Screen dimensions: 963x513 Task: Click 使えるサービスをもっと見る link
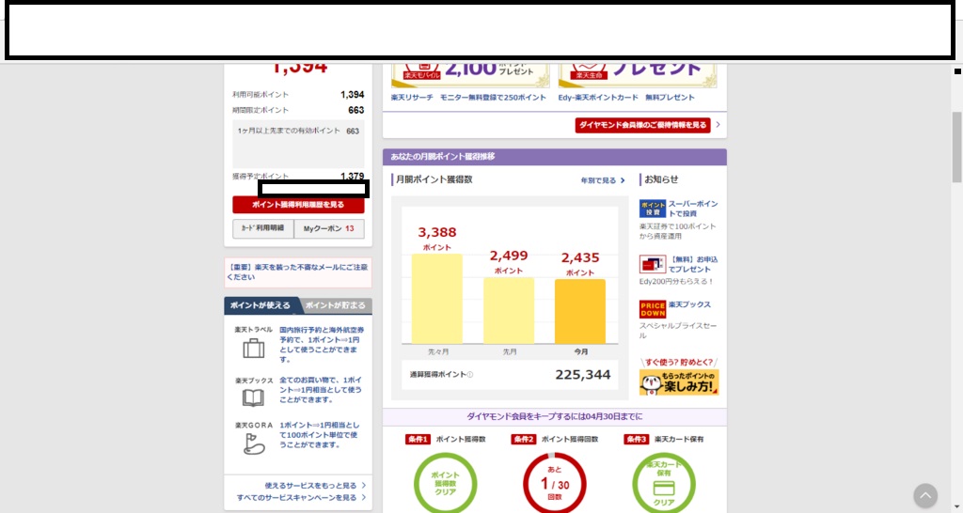click(x=315, y=485)
